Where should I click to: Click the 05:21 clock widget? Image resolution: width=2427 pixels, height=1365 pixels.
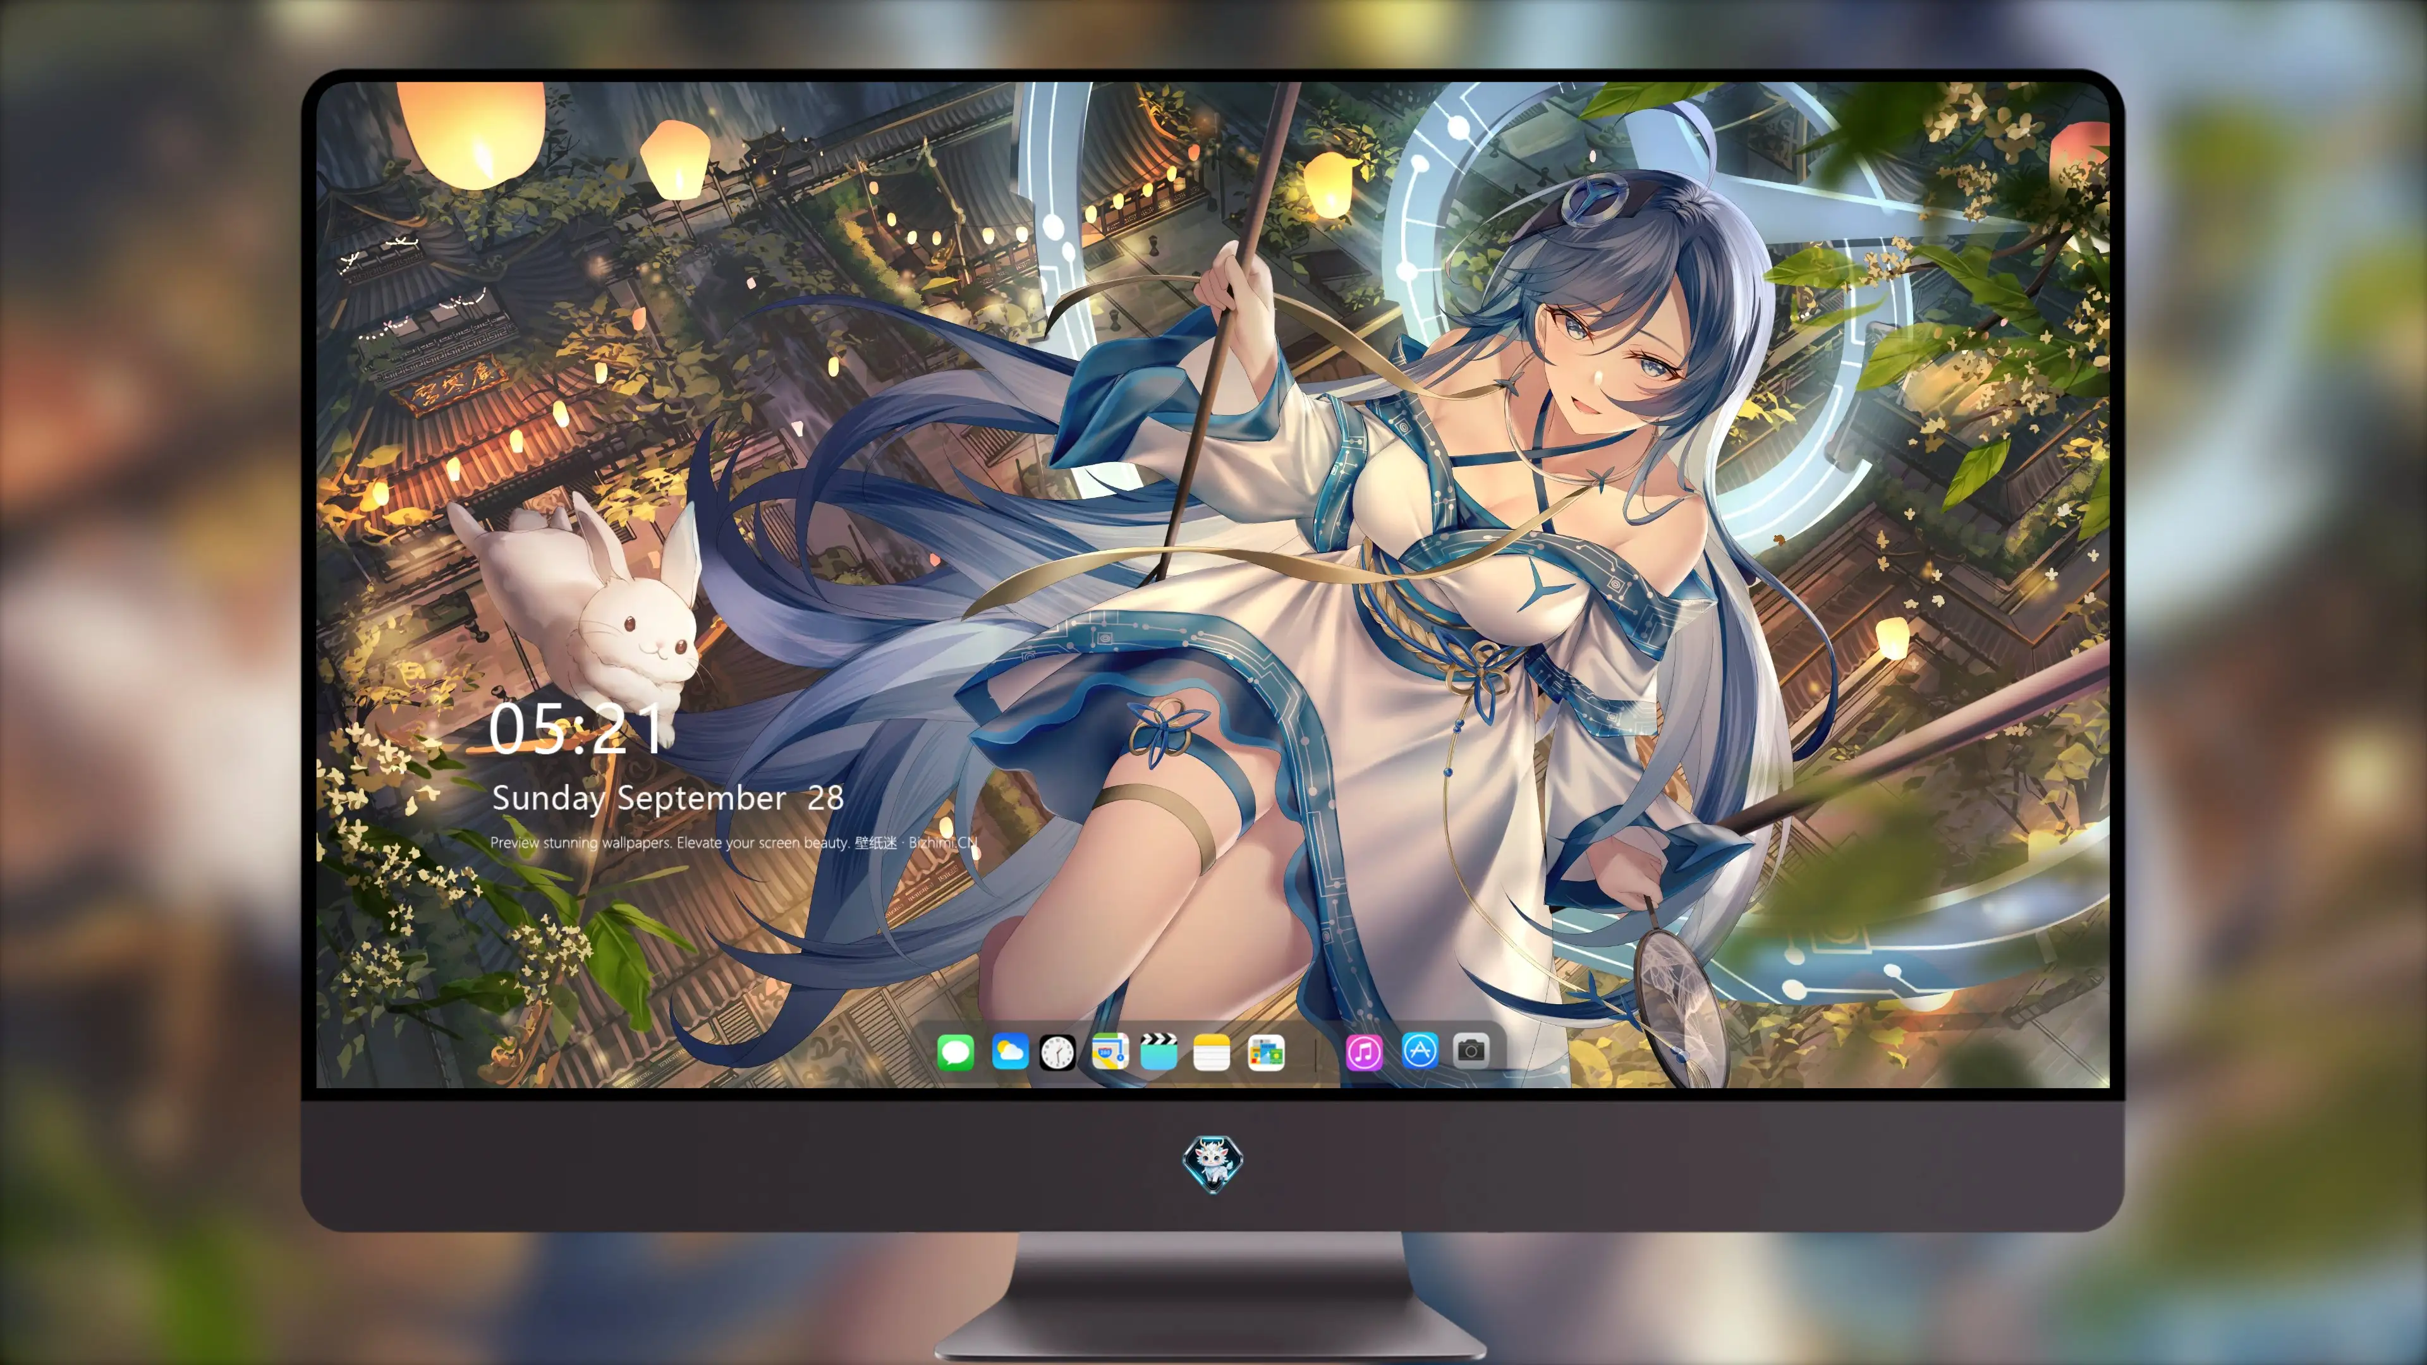[576, 729]
